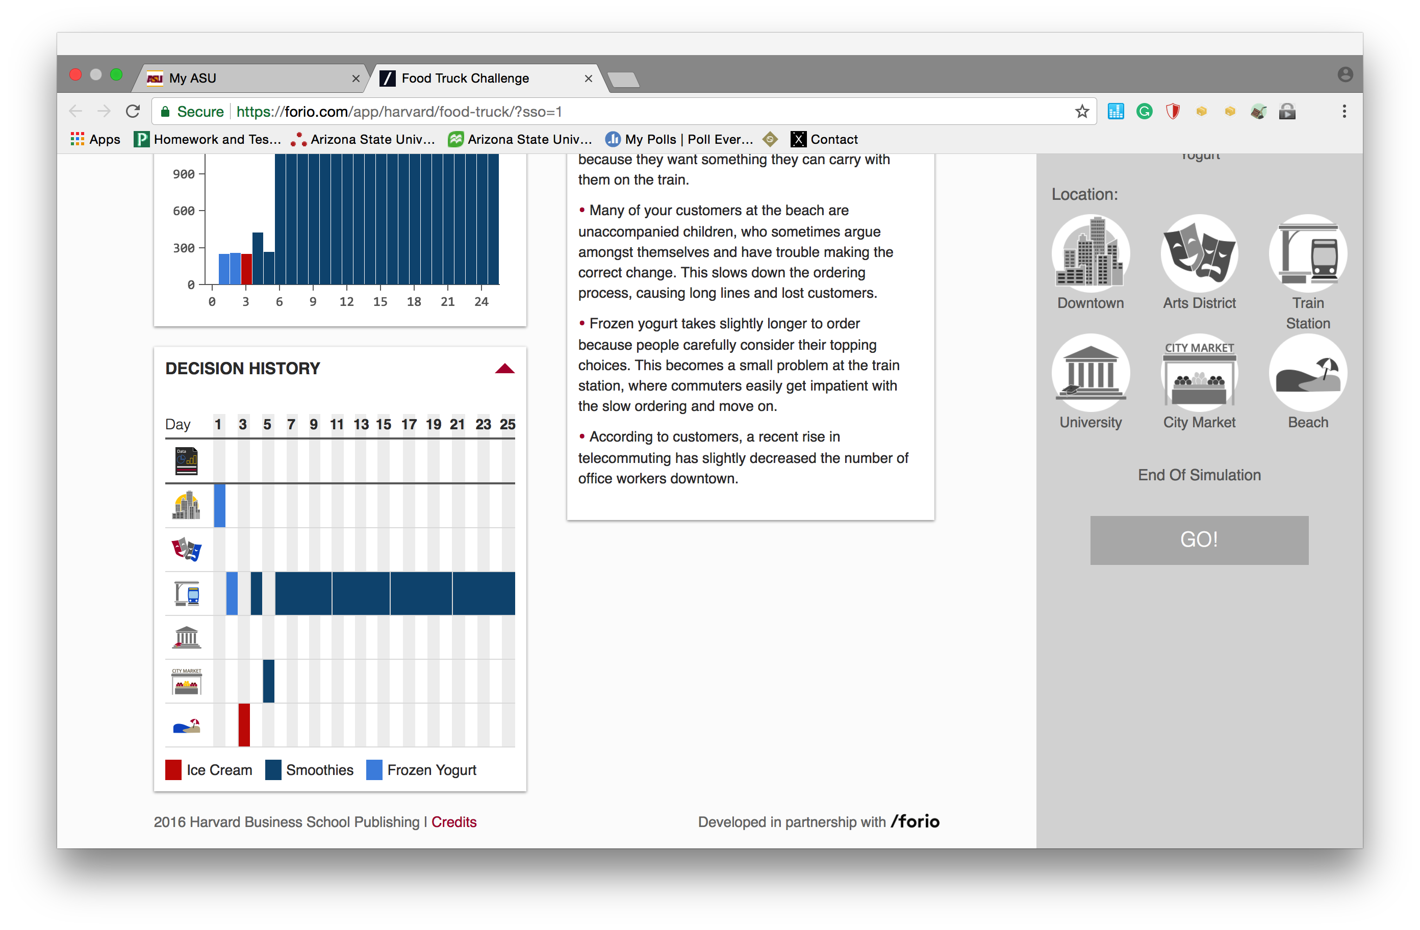
Task: Open the Apps bookmarks shortcut
Action: coord(95,140)
